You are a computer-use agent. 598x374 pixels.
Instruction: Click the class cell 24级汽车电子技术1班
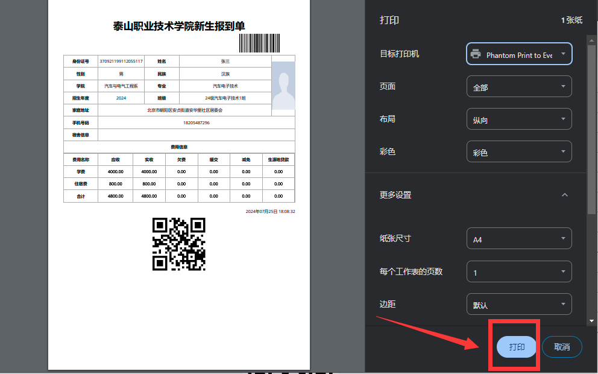click(x=225, y=98)
